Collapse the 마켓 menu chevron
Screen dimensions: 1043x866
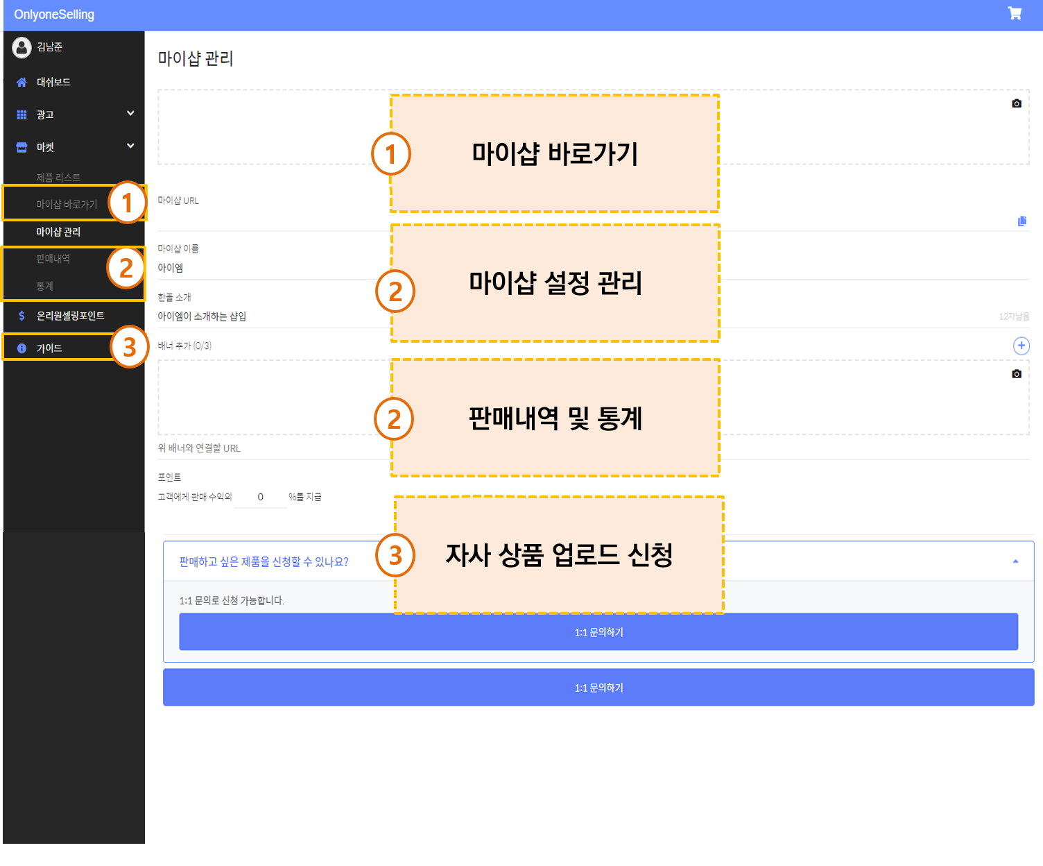[x=130, y=146]
